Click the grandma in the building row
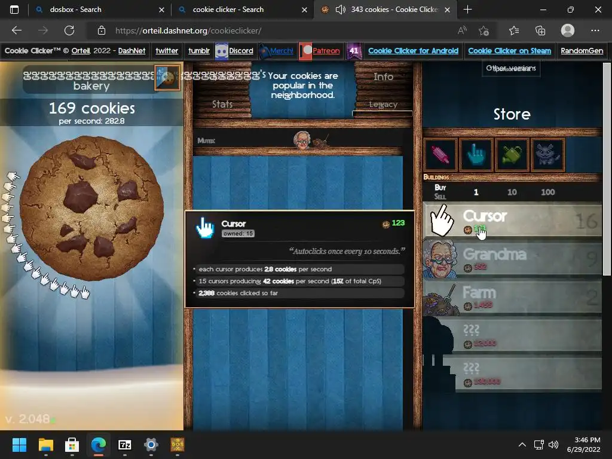 pos(302,140)
